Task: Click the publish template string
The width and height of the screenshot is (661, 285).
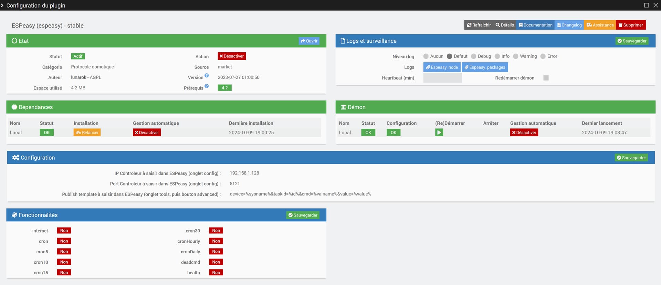Action: click(x=300, y=194)
